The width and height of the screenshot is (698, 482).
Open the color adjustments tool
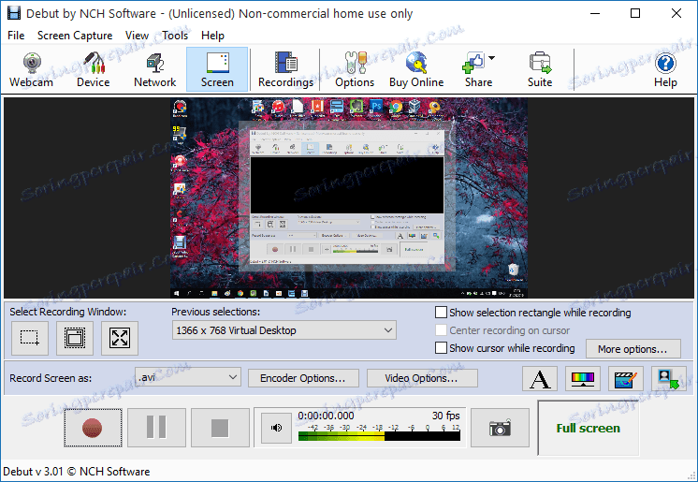click(x=583, y=379)
